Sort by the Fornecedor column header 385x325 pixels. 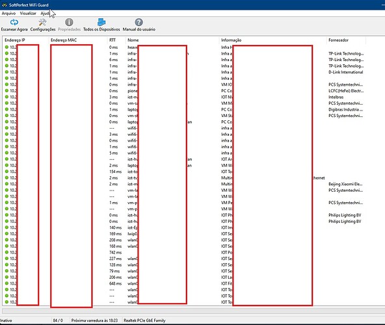338,40
